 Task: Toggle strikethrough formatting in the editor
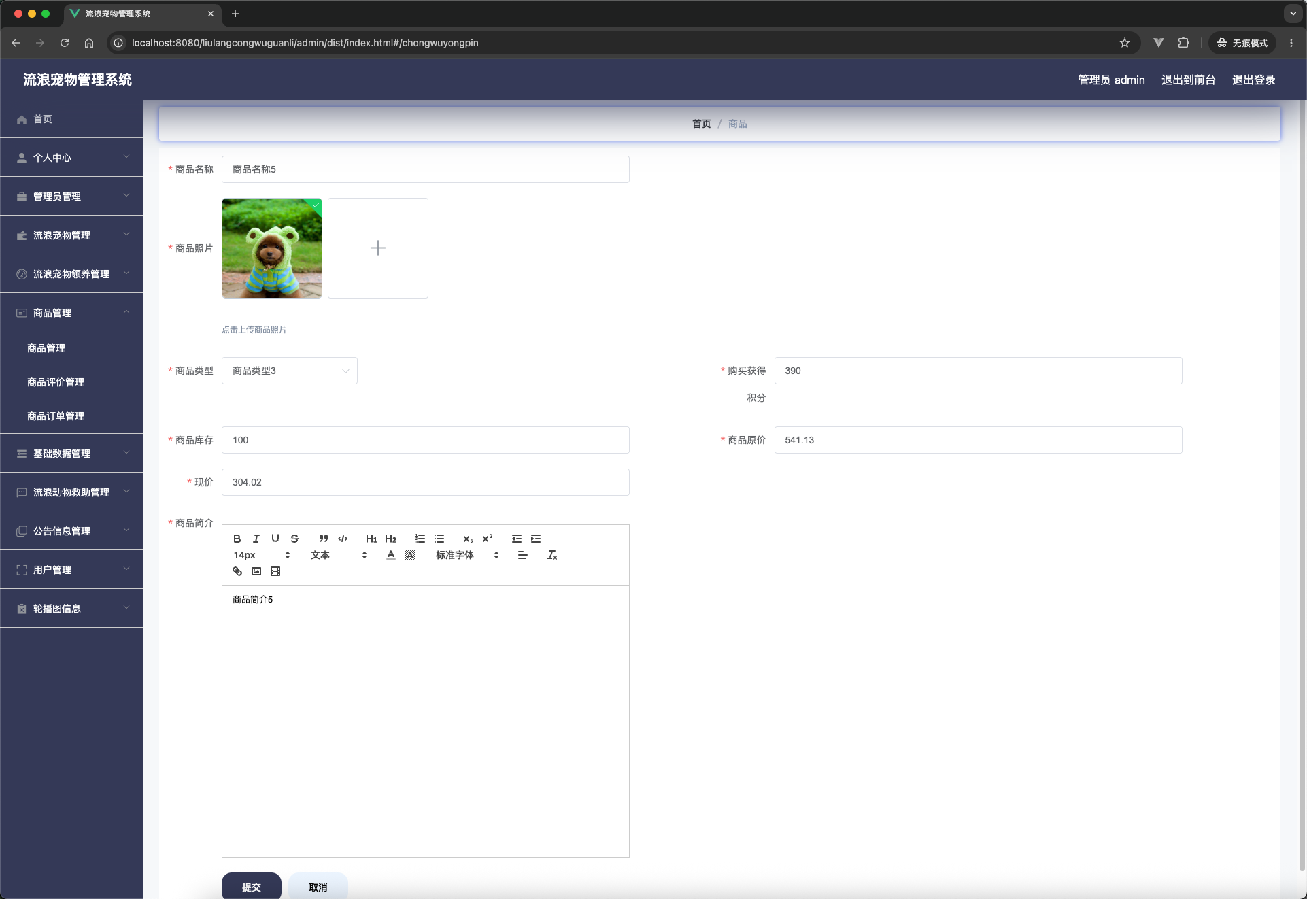click(x=294, y=539)
